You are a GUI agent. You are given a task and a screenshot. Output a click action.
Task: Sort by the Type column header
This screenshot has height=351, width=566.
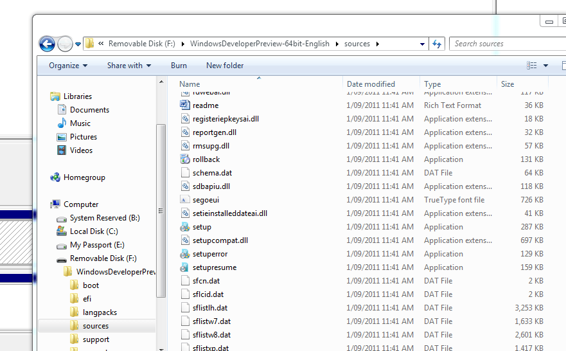click(x=432, y=84)
